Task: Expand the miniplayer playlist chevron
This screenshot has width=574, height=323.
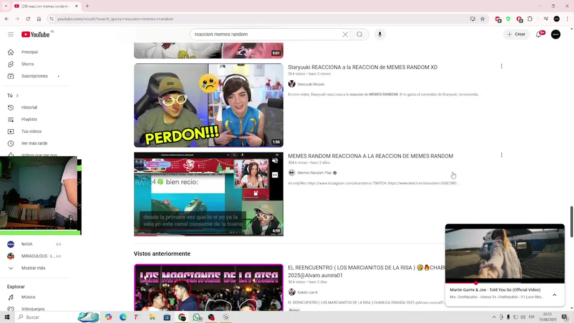Action: [554, 295]
